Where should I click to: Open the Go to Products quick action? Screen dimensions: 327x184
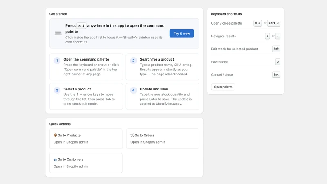86,139
